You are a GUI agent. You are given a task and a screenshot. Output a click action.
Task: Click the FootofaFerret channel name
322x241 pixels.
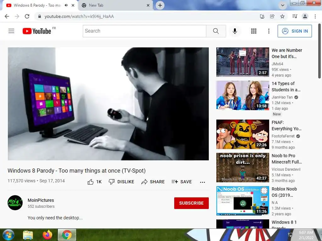[x=283, y=136]
